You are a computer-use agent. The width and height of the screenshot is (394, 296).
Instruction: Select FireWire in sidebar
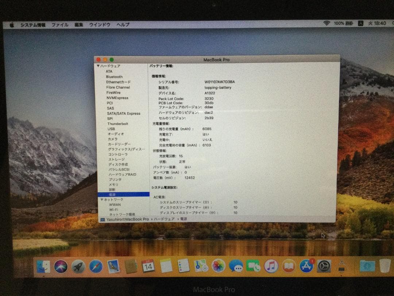point(113,92)
